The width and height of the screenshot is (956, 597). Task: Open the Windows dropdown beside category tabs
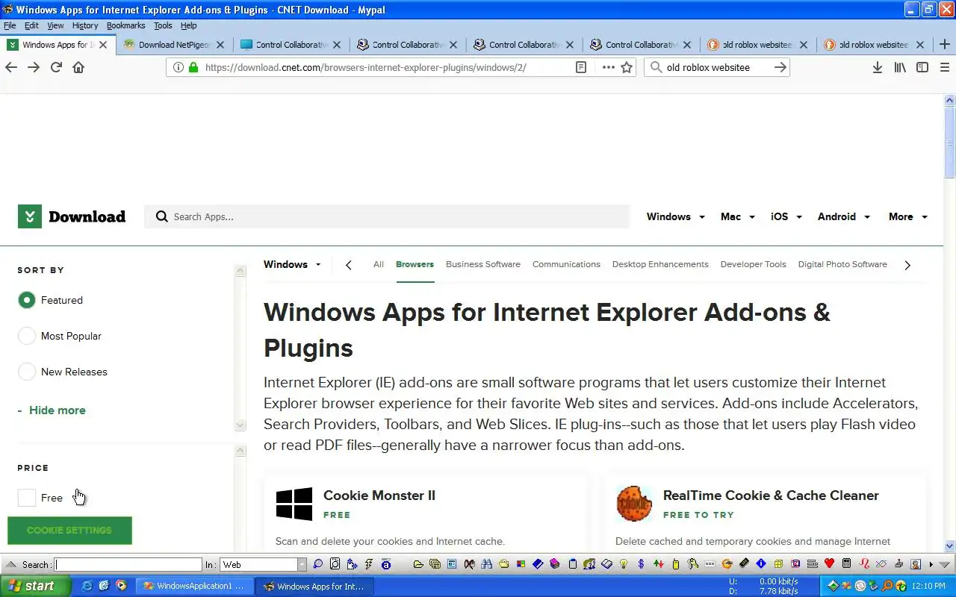[x=292, y=264]
